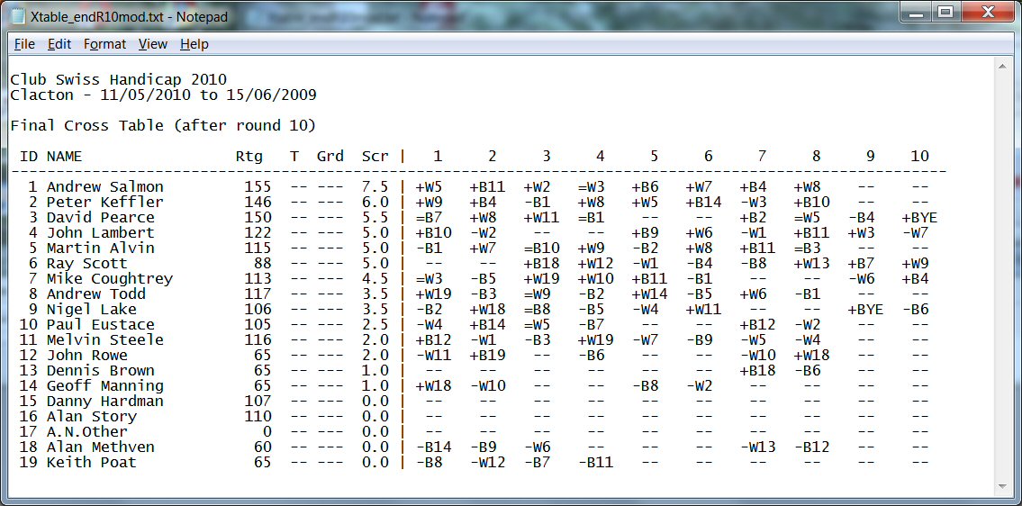Image resolution: width=1022 pixels, height=506 pixels.
Task: Click the vertical scrollbar up arrow
Action: (x=1002, y=68)
